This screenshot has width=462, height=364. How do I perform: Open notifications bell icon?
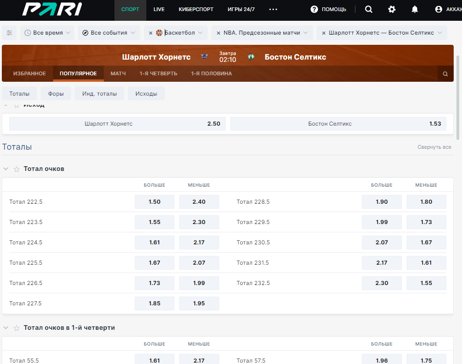(x=414, y=9)
